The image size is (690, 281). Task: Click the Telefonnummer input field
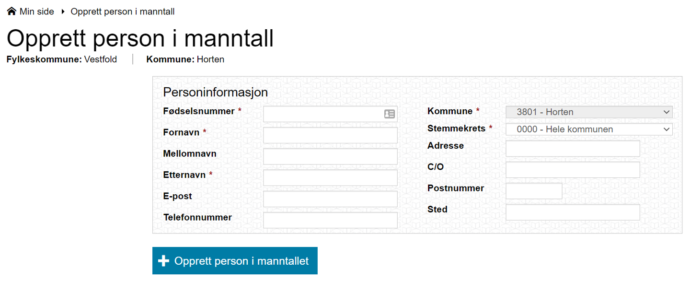tap(330, 220)
